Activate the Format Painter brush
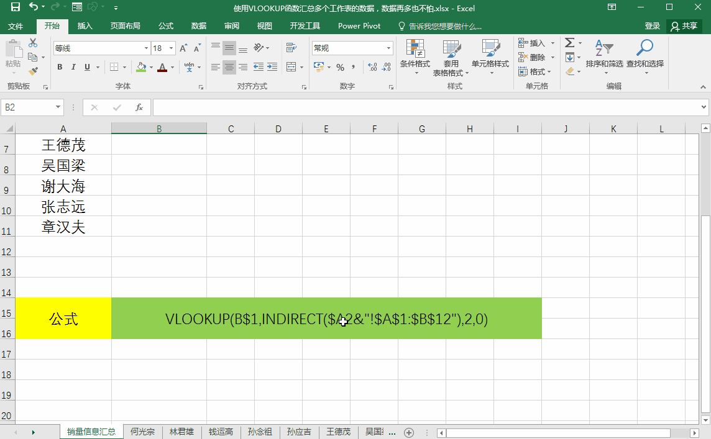The width and height of the screenshot is (711, 439). point(33,71)
